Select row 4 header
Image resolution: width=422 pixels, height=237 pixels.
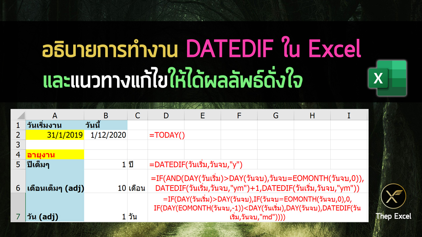pyautogui.click(x=18, y=155)
